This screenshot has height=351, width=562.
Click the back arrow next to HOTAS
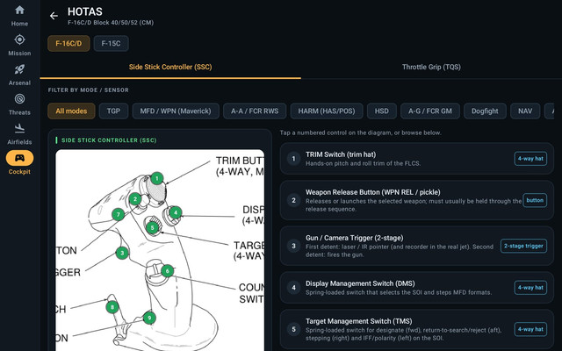(54, 16)
